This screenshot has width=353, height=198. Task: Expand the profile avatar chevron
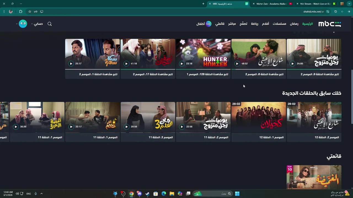click(x=17, y=24)
